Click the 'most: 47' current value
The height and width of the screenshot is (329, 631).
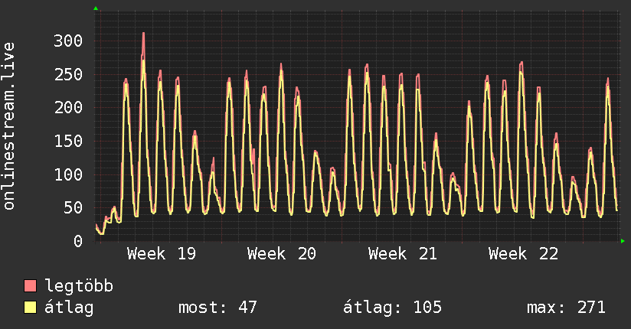click(x=217, y=308)
